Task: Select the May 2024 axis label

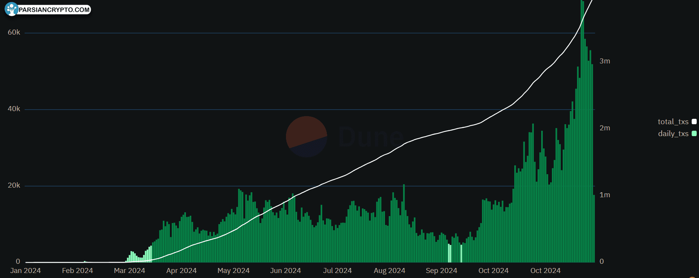Action: point(233,271)
